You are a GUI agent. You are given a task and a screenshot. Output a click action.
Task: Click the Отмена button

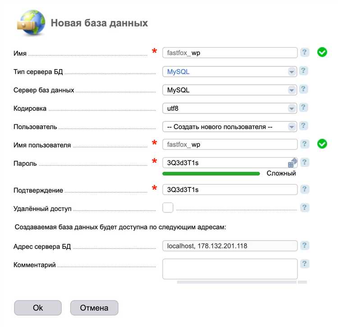pyautogui.click(x=94, y=308)
